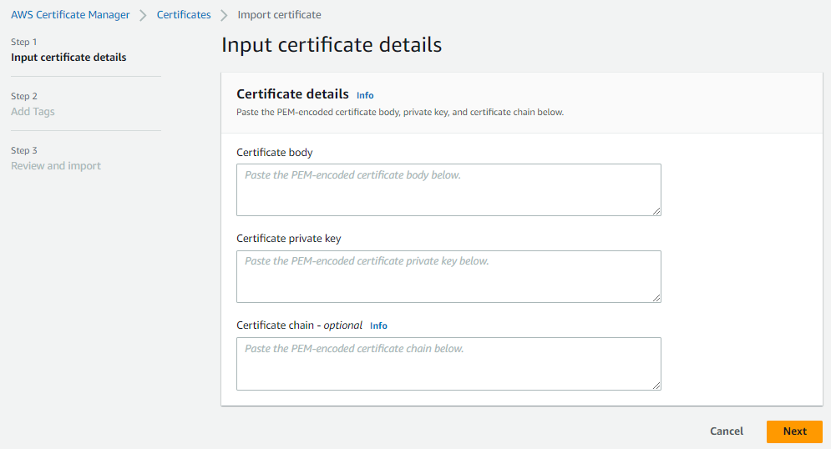Go to Certificates breadcrumb link
The height and width of the screenshot is (449, 831).
(x=184, y=15)
